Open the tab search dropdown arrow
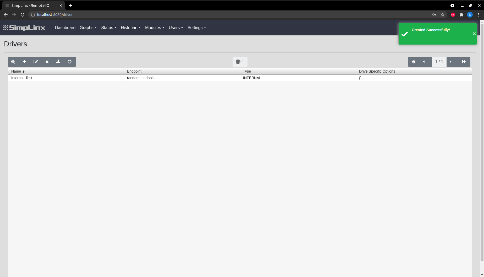The image size is (484, 277). [x=452, y=6]
